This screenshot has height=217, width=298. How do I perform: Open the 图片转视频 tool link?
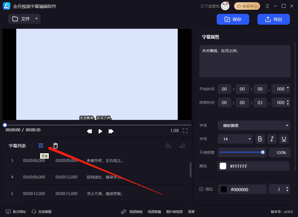tap(174, 212)
